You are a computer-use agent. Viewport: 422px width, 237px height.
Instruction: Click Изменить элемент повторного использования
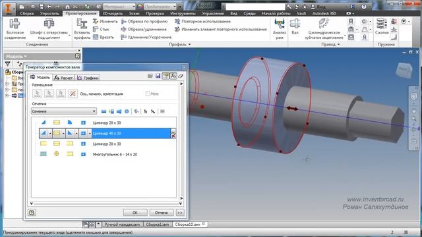click(x=221, y=29)
